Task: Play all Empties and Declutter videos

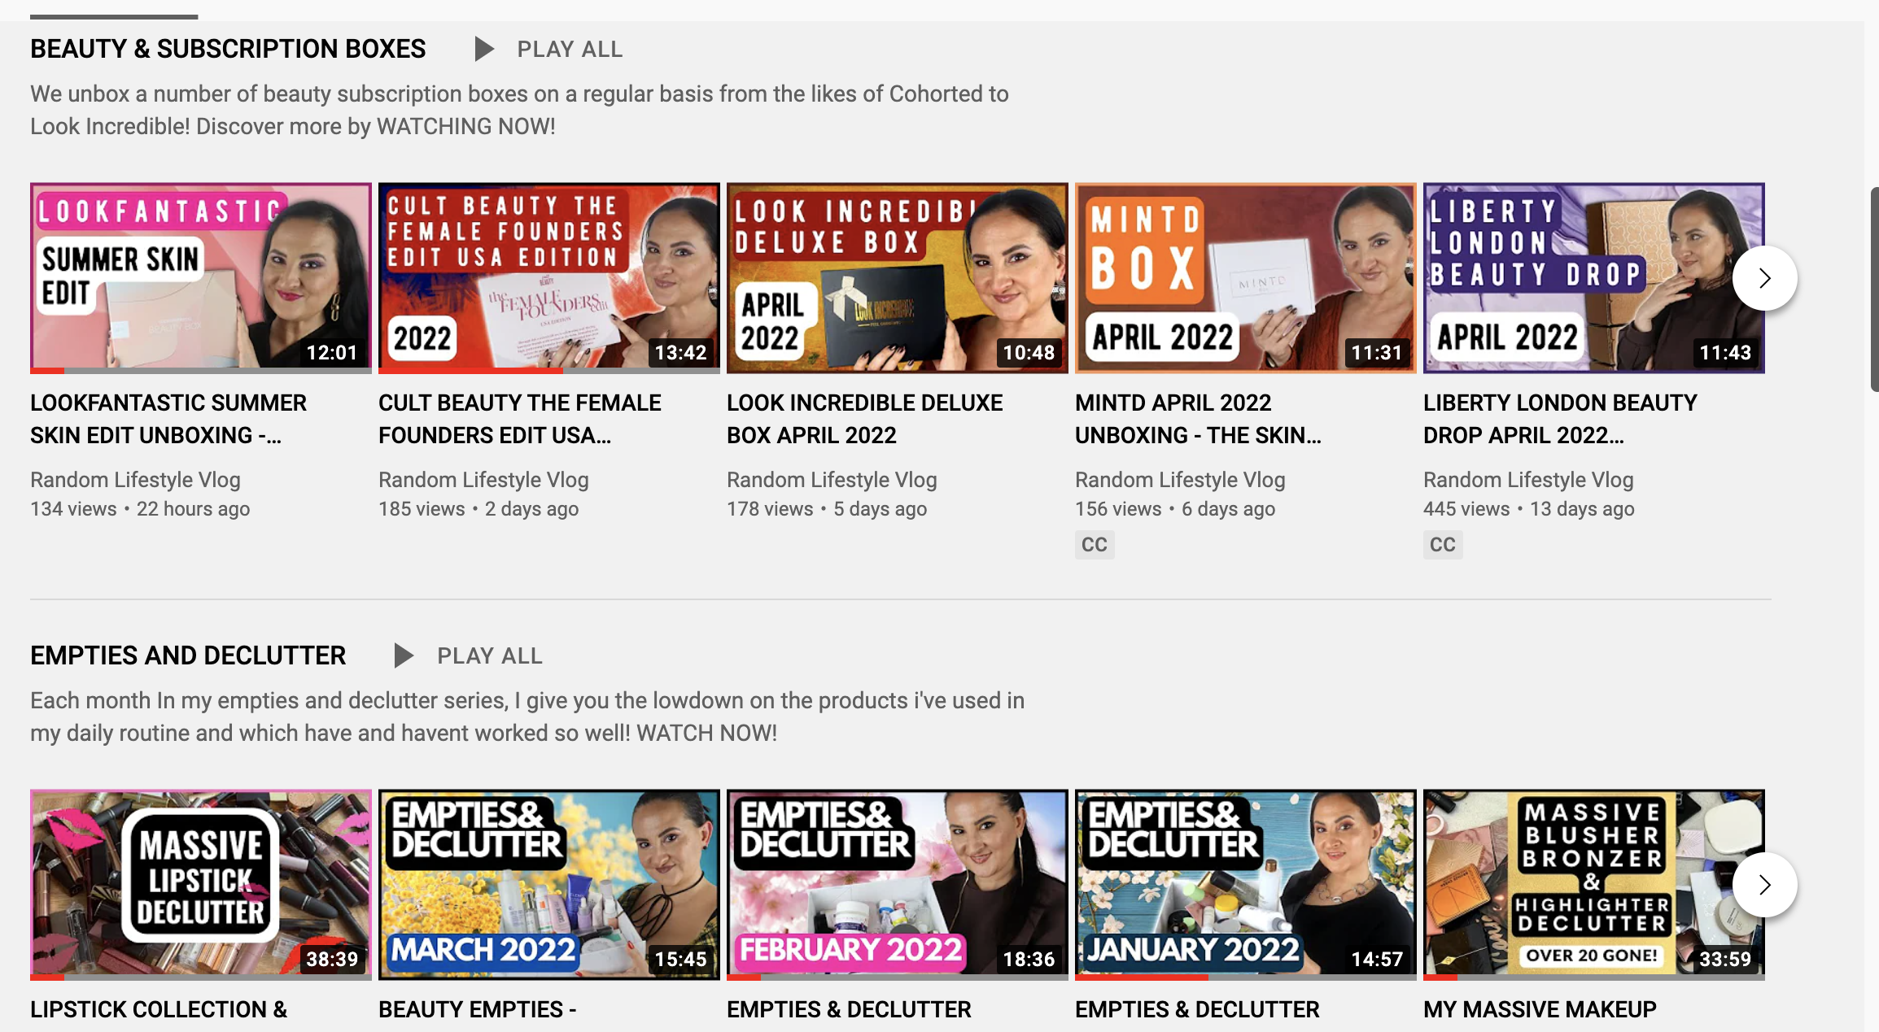Action: pos(489,655)
